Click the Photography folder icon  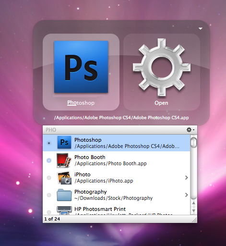click(x=64, y=195)
